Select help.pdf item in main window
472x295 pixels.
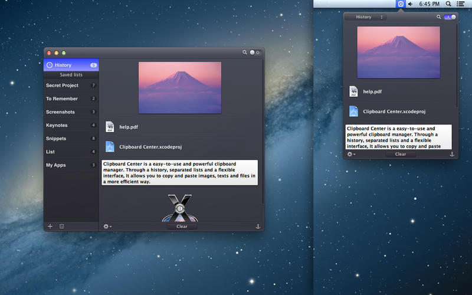[128, 126]
